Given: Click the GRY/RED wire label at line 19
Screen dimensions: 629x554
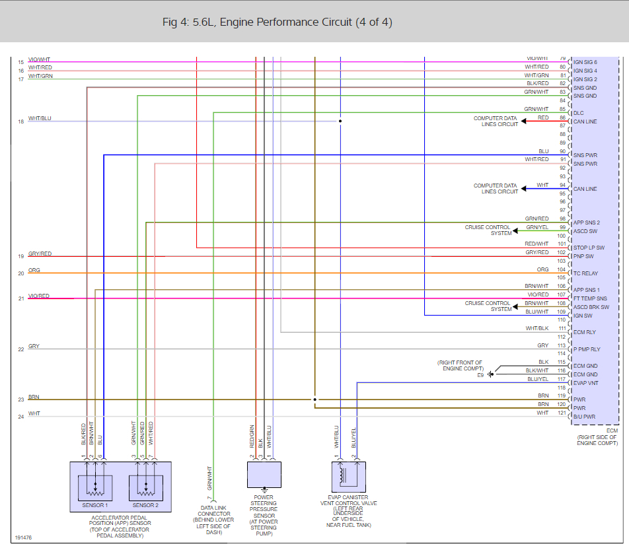Looking at the screenshot, I should click(40, 254).
